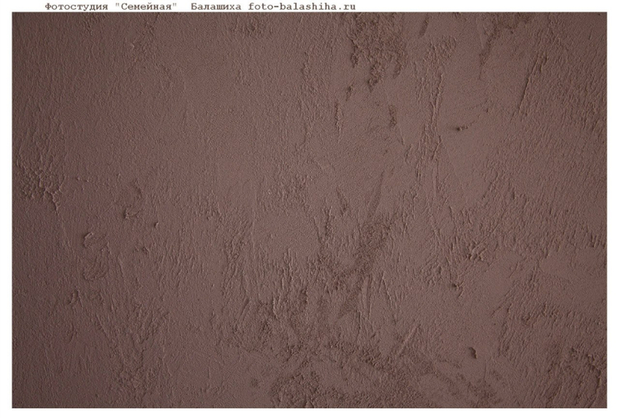Click the first letter "Ф" of the caption
Screen dimensions: 619x420
tap(47, 6)
